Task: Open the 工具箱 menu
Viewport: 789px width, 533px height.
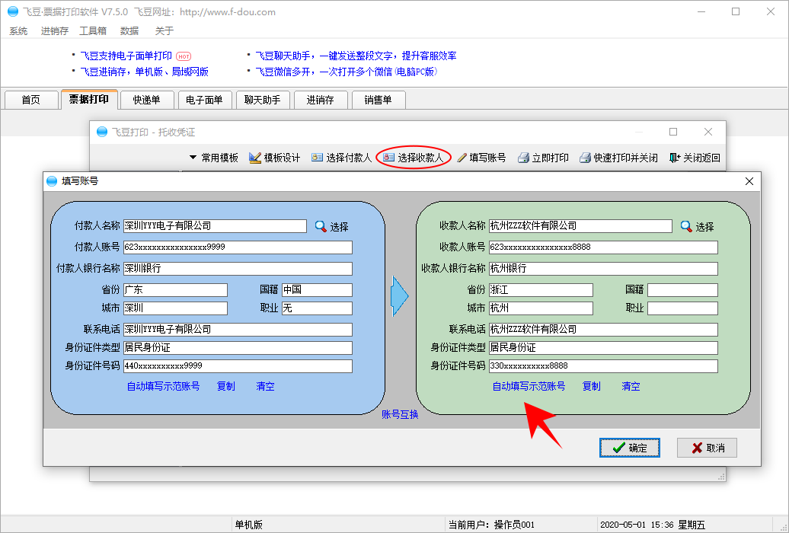Action: 93,31
